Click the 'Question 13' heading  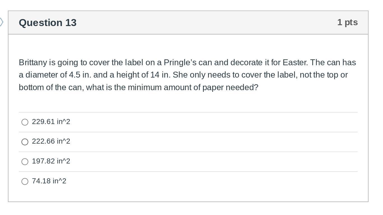48,23
